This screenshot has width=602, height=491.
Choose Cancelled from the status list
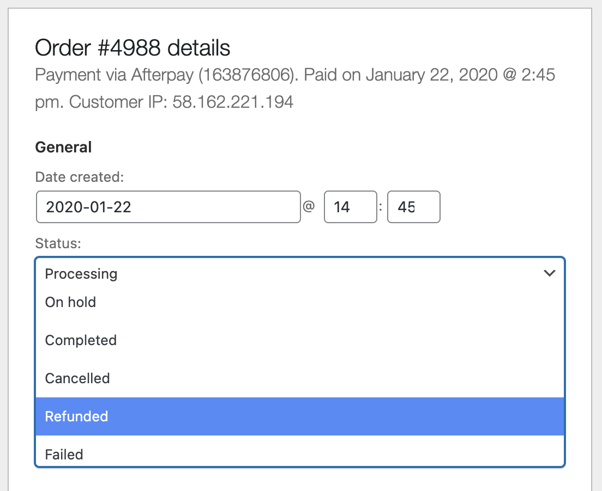click(x=77, y=378)
